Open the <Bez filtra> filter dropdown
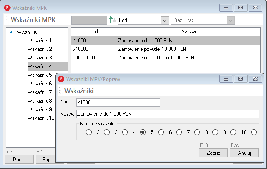 click(x=230, y=20)
